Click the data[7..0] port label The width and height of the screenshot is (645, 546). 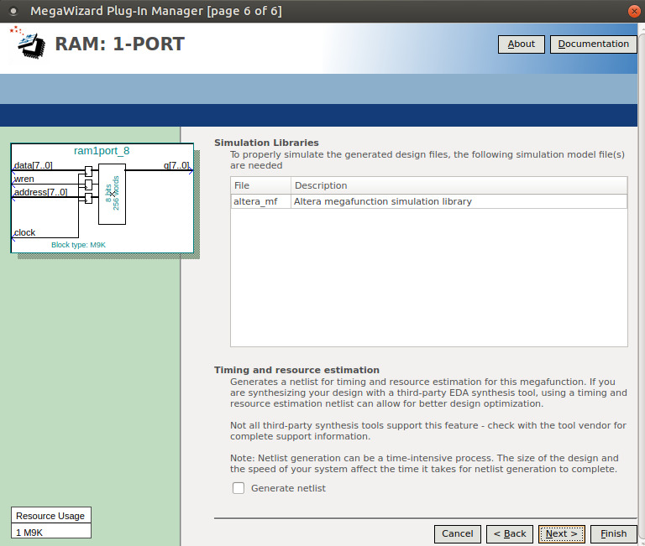pos(34,165)
